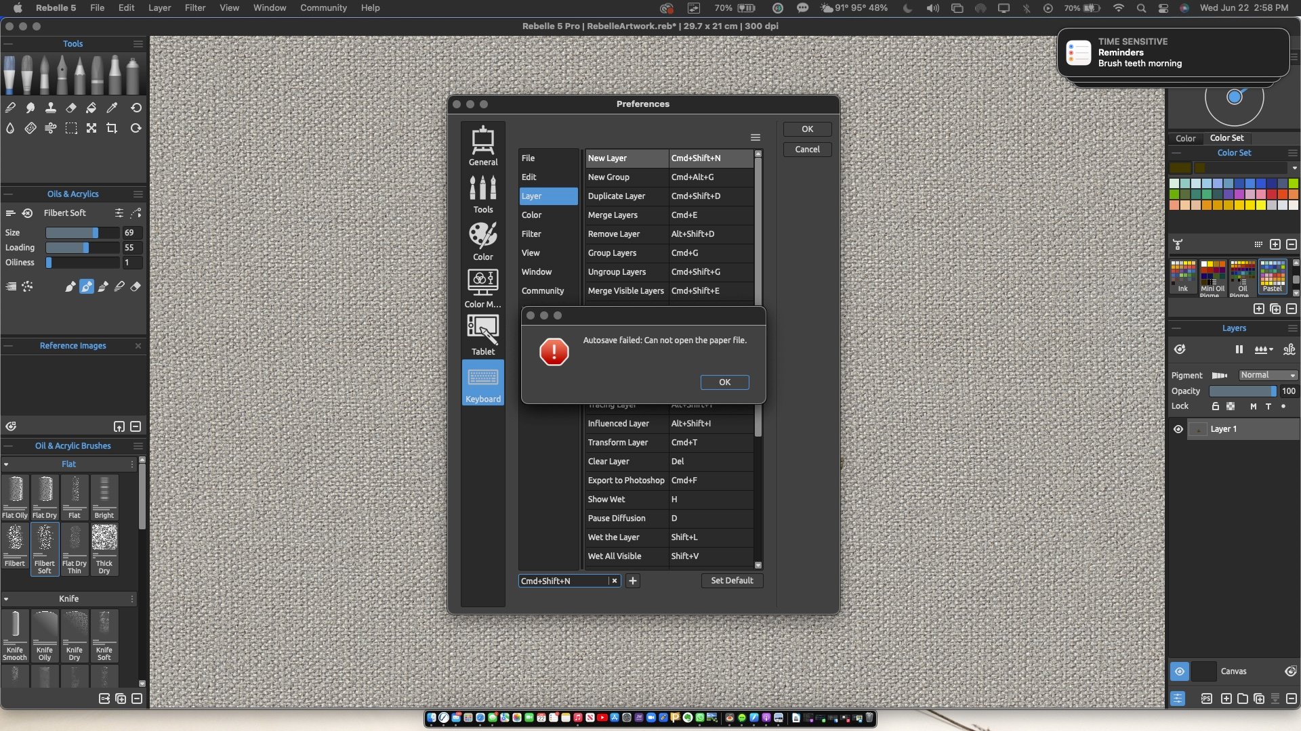Clear the Cmd+Shift+N shortcut field
Viewport: 1301px width, 731px height.
coord(615,581)
